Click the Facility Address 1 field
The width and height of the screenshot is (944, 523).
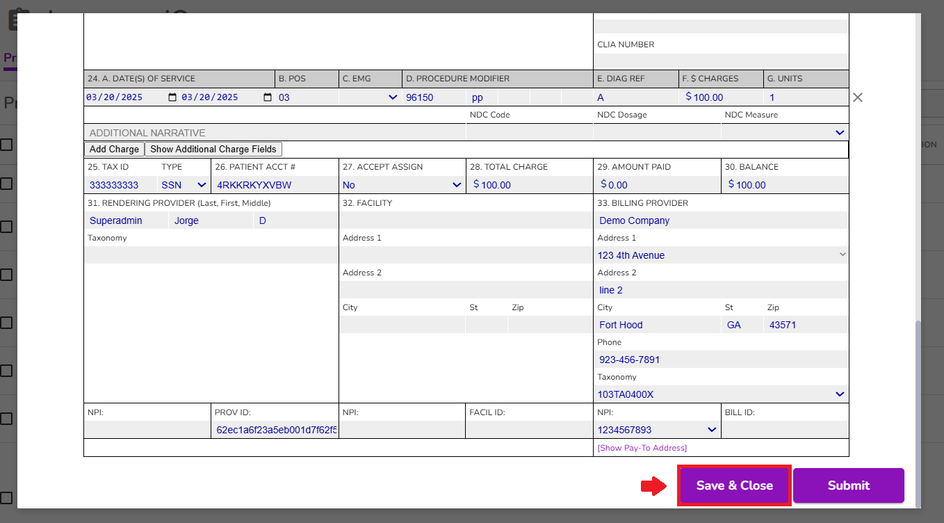pyautogui.click(x=466, y=255)
